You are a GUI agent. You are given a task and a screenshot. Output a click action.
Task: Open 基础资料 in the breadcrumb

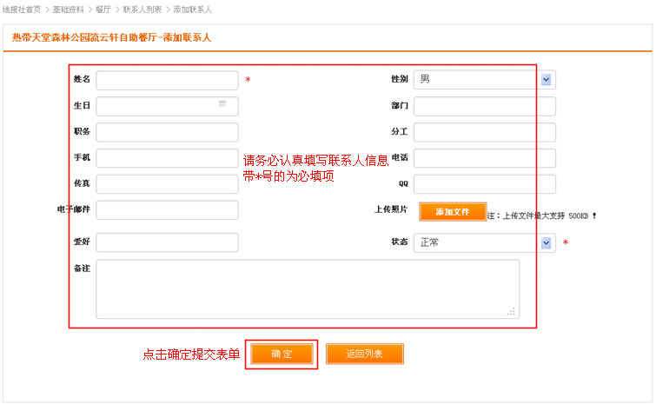[67, 9]
